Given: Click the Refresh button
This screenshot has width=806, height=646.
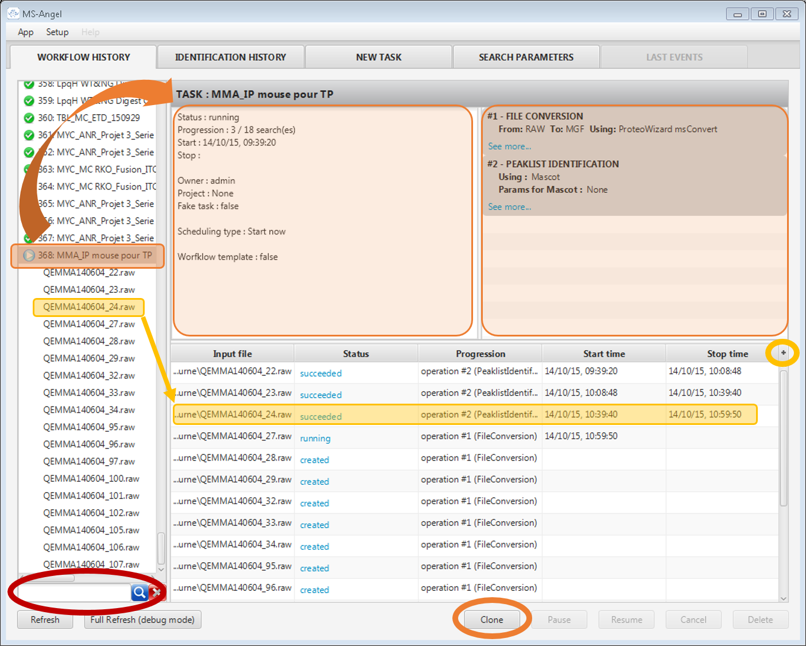Looking at the screenshot, I should pyautogui.click(x=45, y=620).
